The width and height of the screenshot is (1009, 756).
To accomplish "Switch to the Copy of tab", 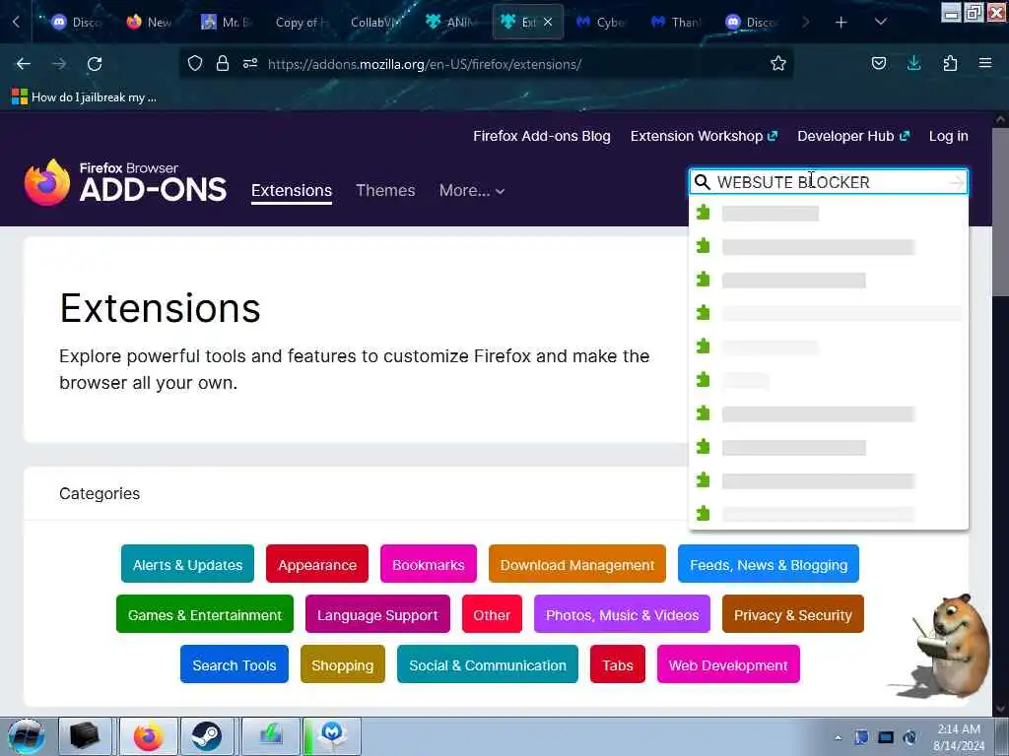I will coord(302,23).
